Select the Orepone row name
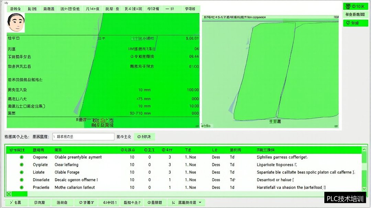 (40, 157)
